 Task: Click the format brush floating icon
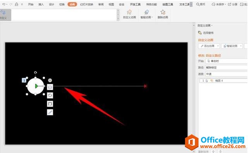coord(50,112)
